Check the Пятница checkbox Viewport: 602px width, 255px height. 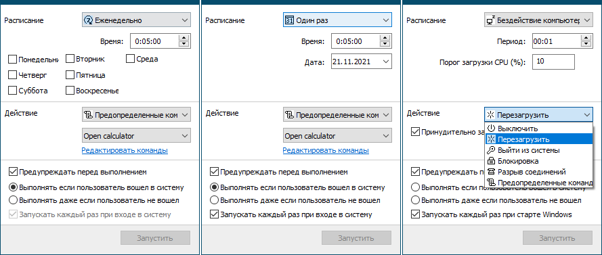[x=70, y=75]
